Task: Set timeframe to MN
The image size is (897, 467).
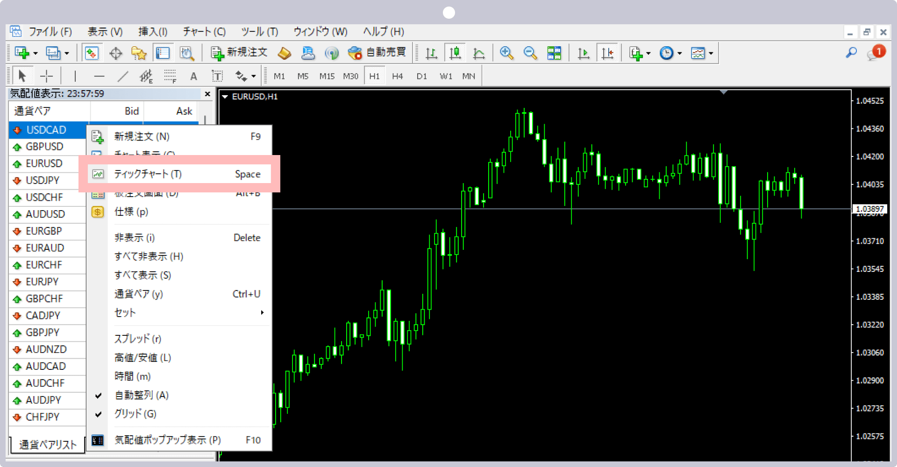Action: pos(469,76)
